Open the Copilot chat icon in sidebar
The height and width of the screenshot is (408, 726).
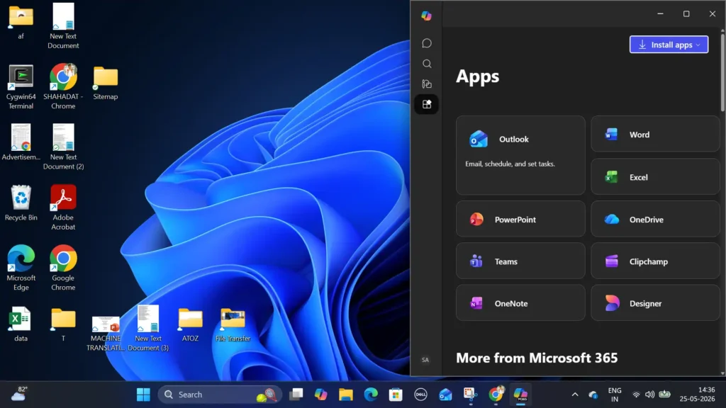pos(426,43)
